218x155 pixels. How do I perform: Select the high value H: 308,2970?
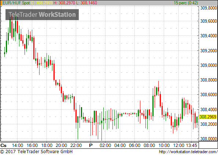coord(64,3)
